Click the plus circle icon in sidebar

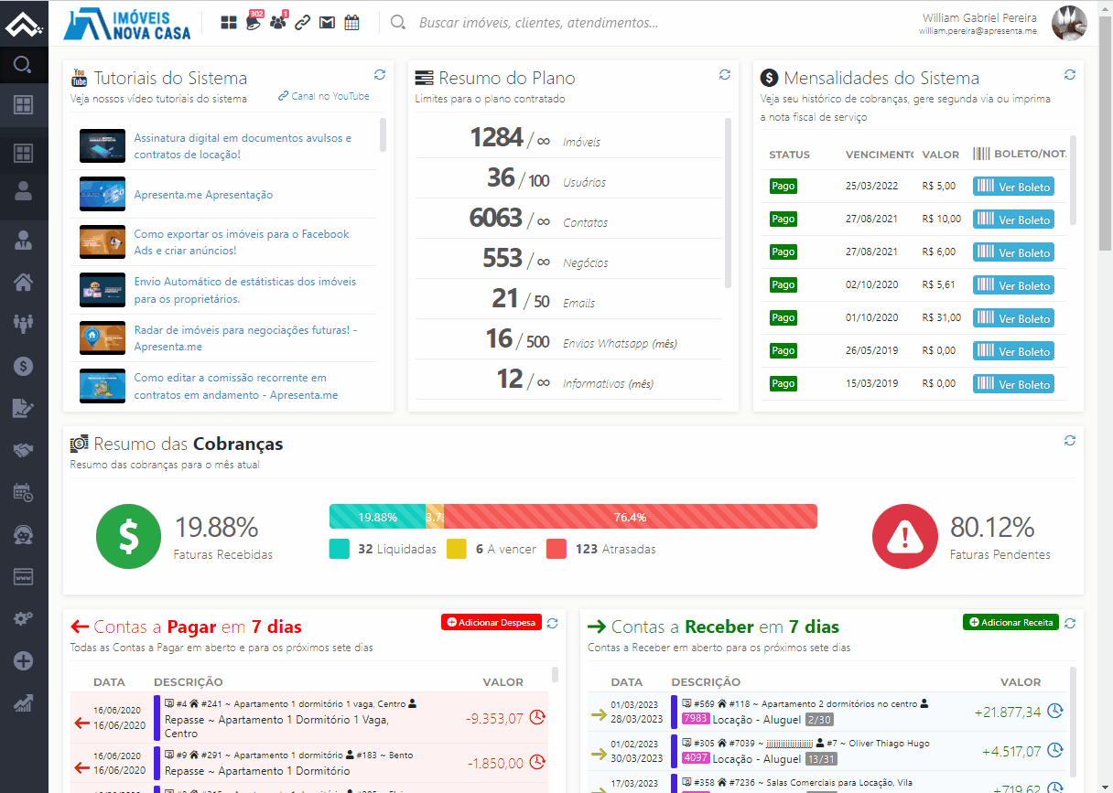click(x=24, y=660)
